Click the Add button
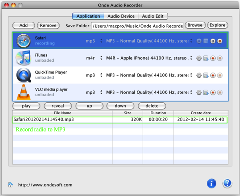240x196 pixels. [24, 25]
